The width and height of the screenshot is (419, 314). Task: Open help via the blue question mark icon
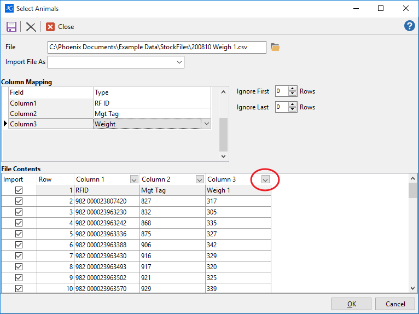tap(409, 26)
